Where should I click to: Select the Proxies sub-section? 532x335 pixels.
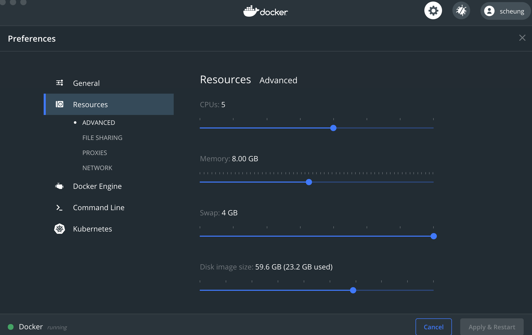click(95, 153)
